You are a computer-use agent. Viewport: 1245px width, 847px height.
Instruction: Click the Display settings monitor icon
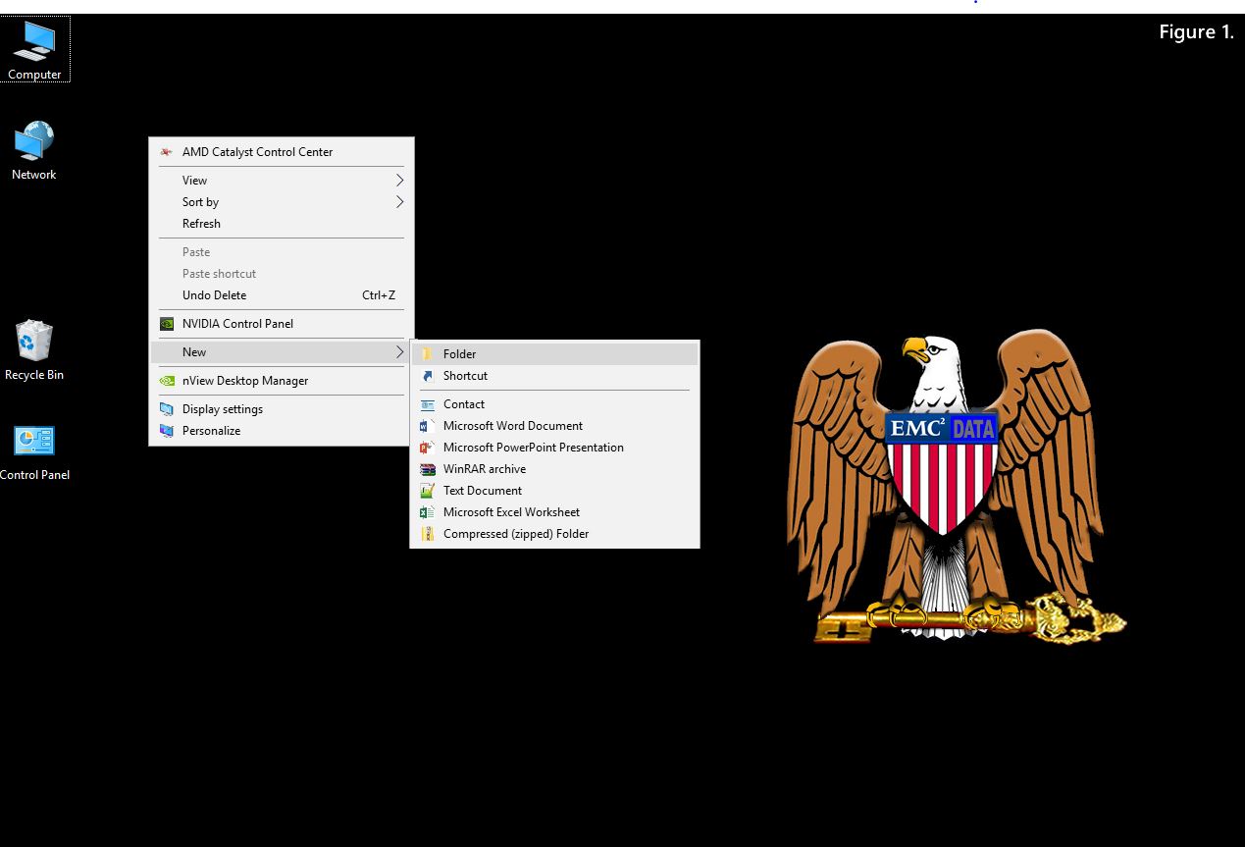pyautogui.click(x=167, y=409)
